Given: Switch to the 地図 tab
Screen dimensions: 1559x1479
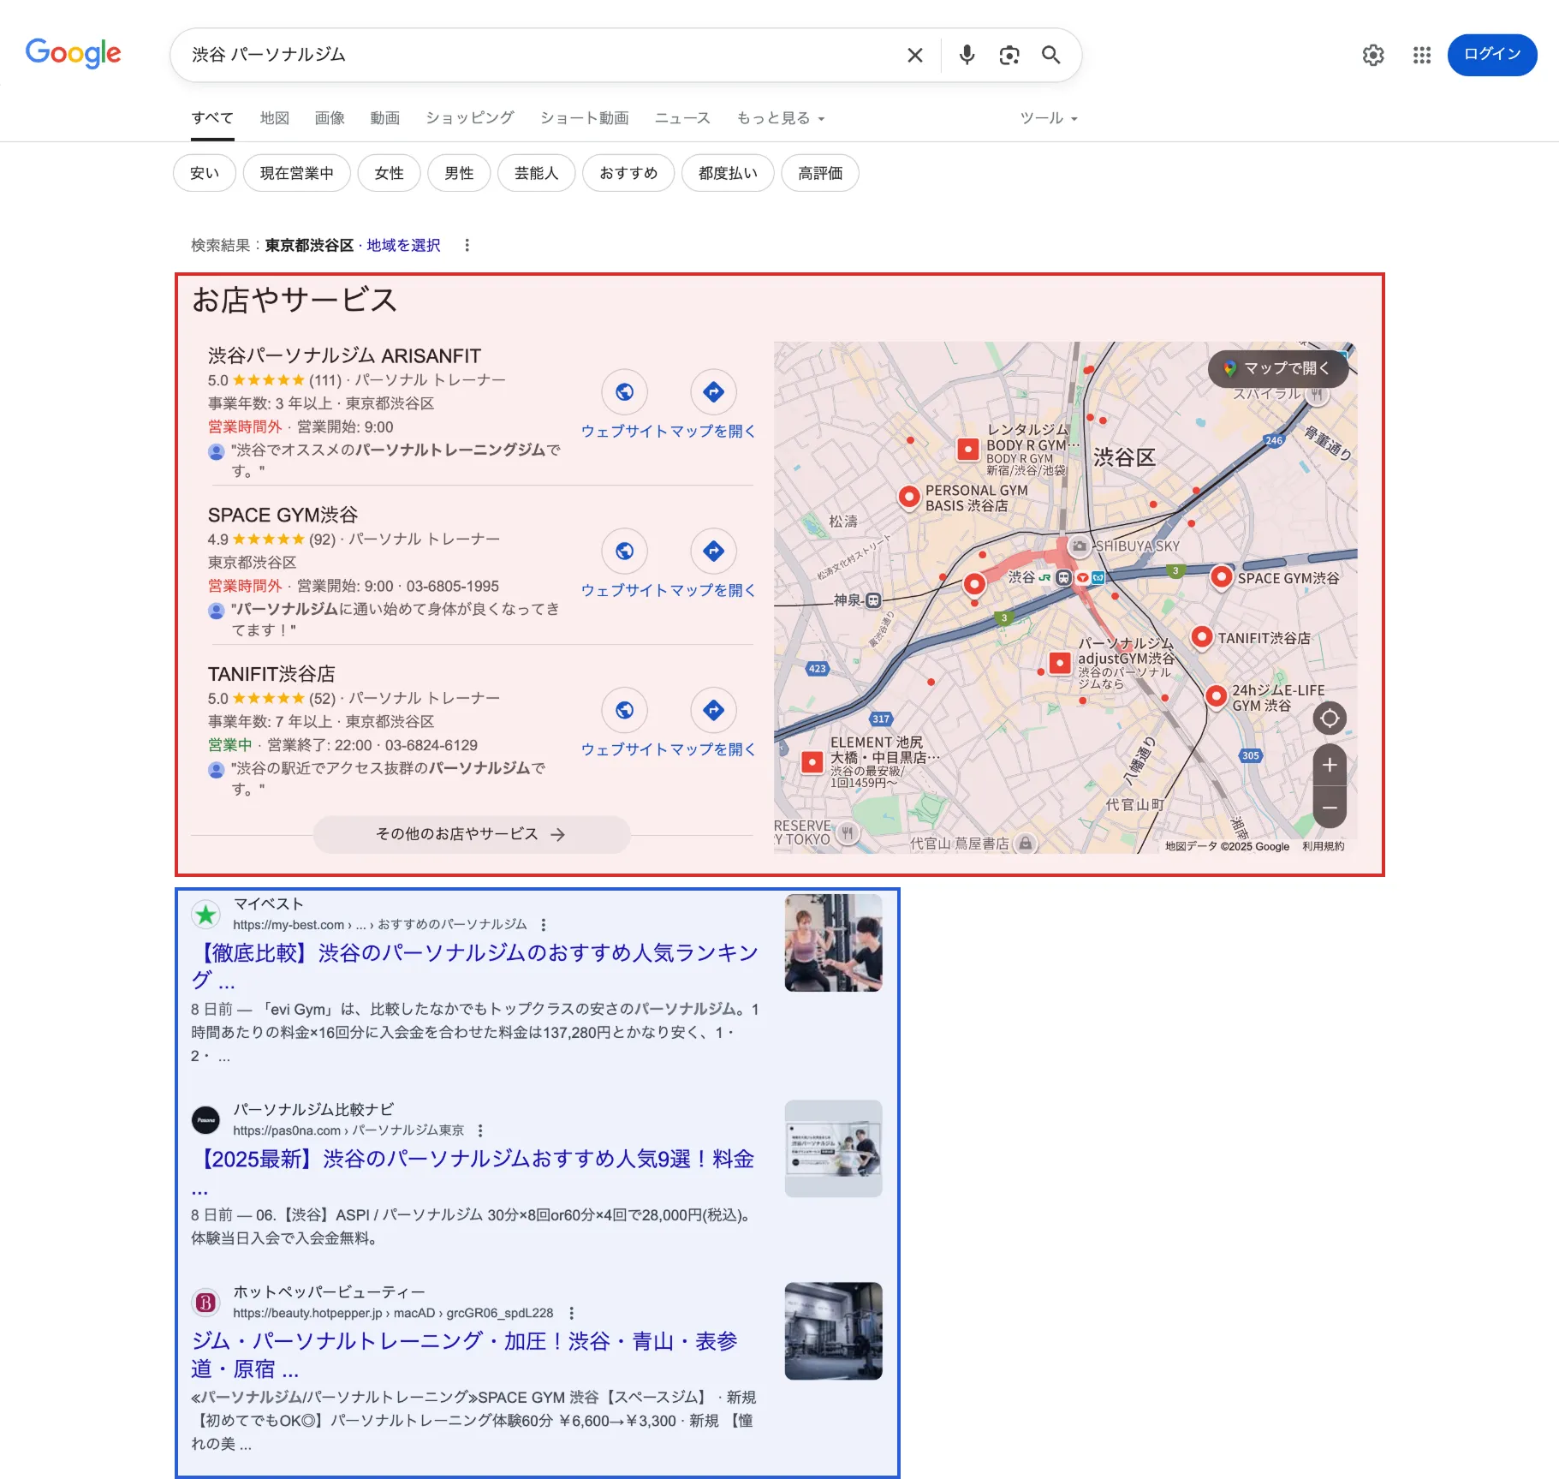Looking at the screenshot, I should tap(275, 118).
